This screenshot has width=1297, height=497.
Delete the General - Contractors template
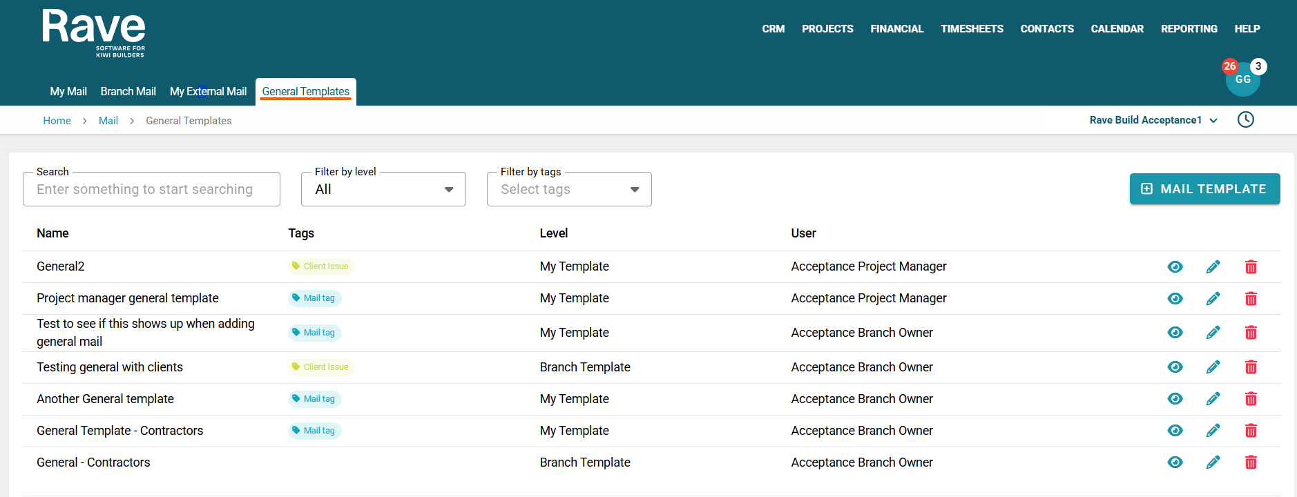1250,462
